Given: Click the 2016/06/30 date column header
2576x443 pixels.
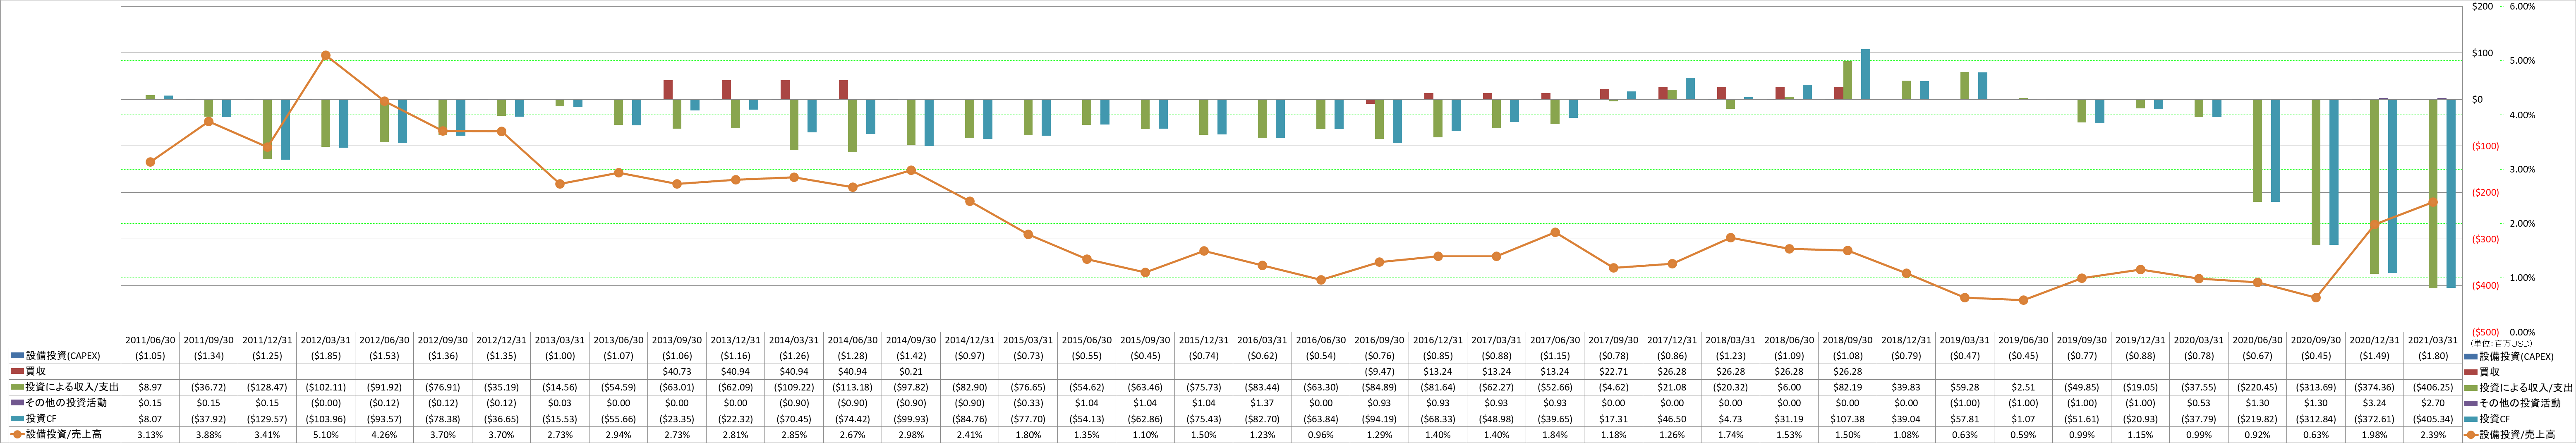Looking at the screenshot, I should pos(1320,340).
